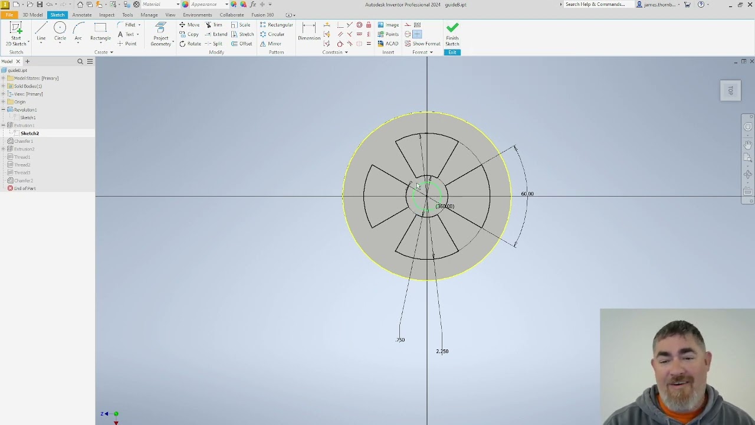Select Chamfer1 in the browser

24,141
